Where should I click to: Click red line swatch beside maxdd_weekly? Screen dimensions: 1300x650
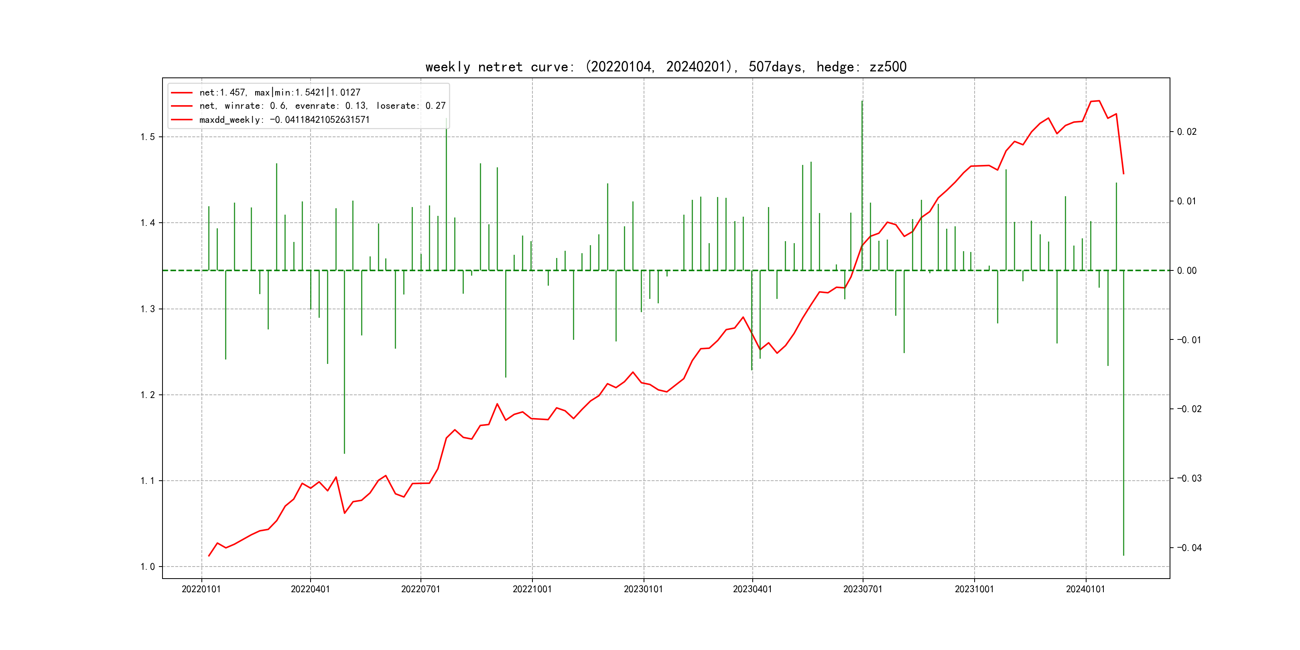pos(182,120)
